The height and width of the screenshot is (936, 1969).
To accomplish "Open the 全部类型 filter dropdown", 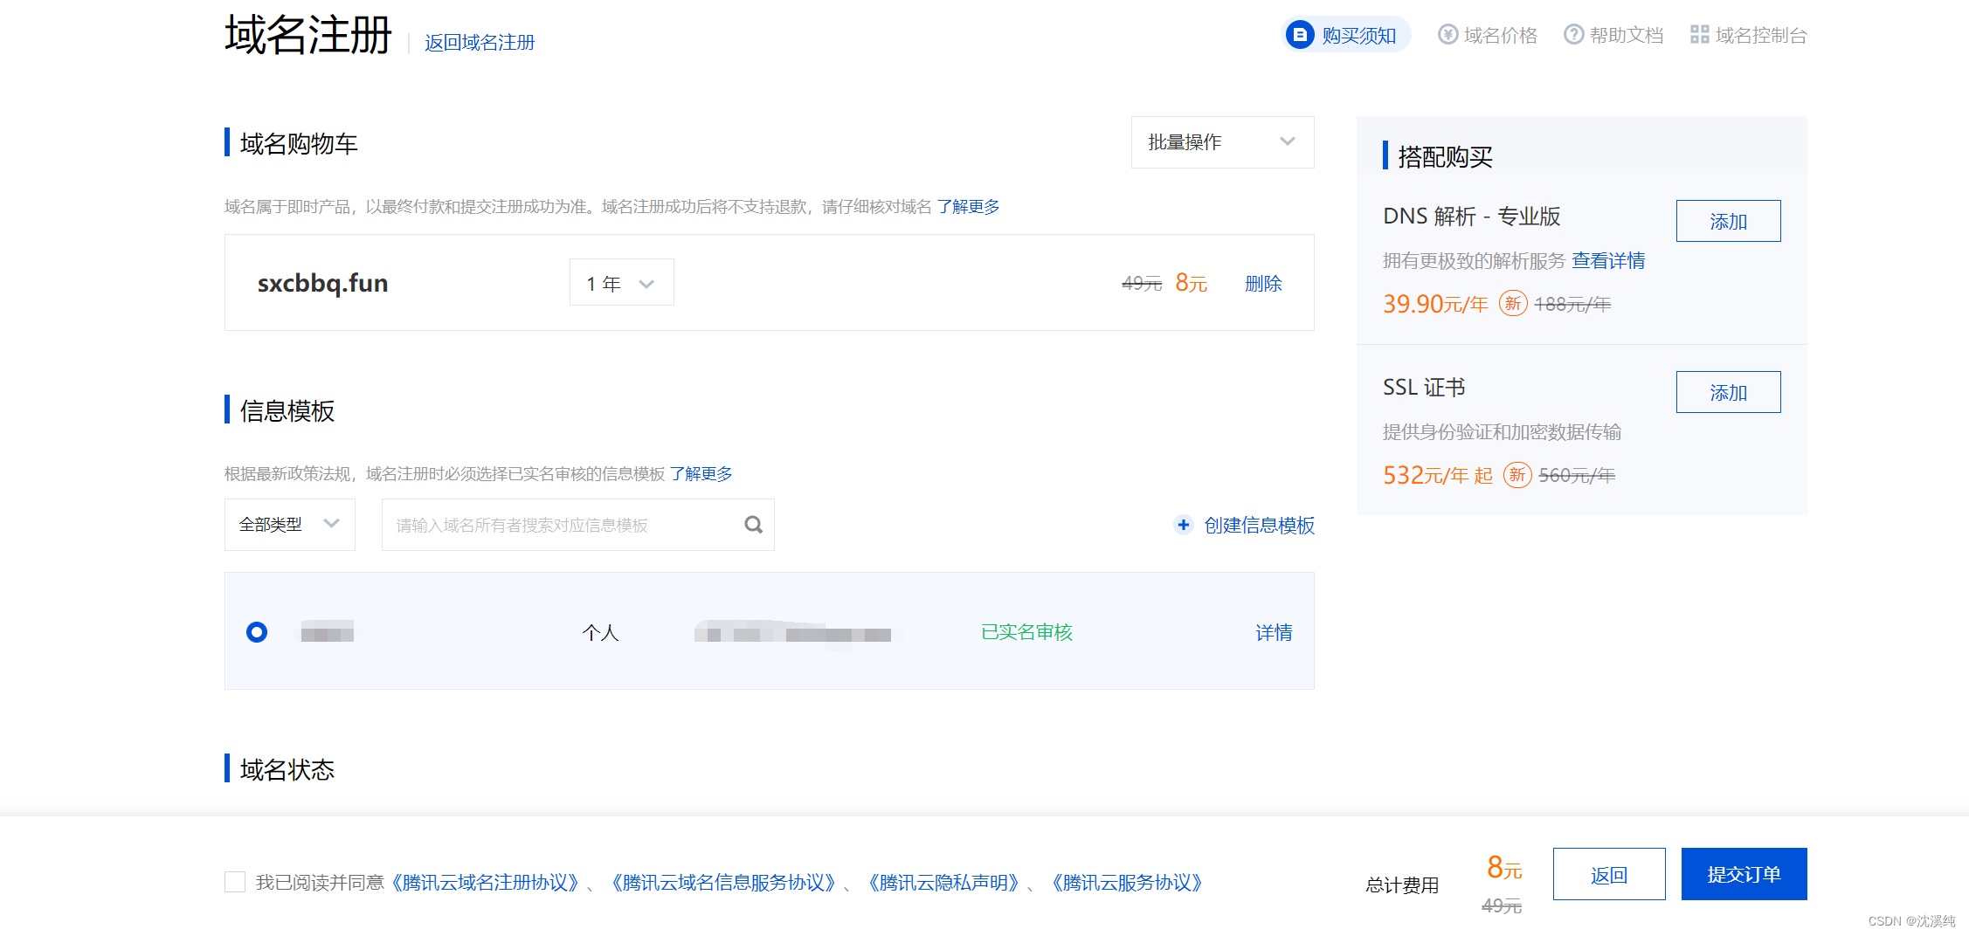I will click(x=289, y=525).
